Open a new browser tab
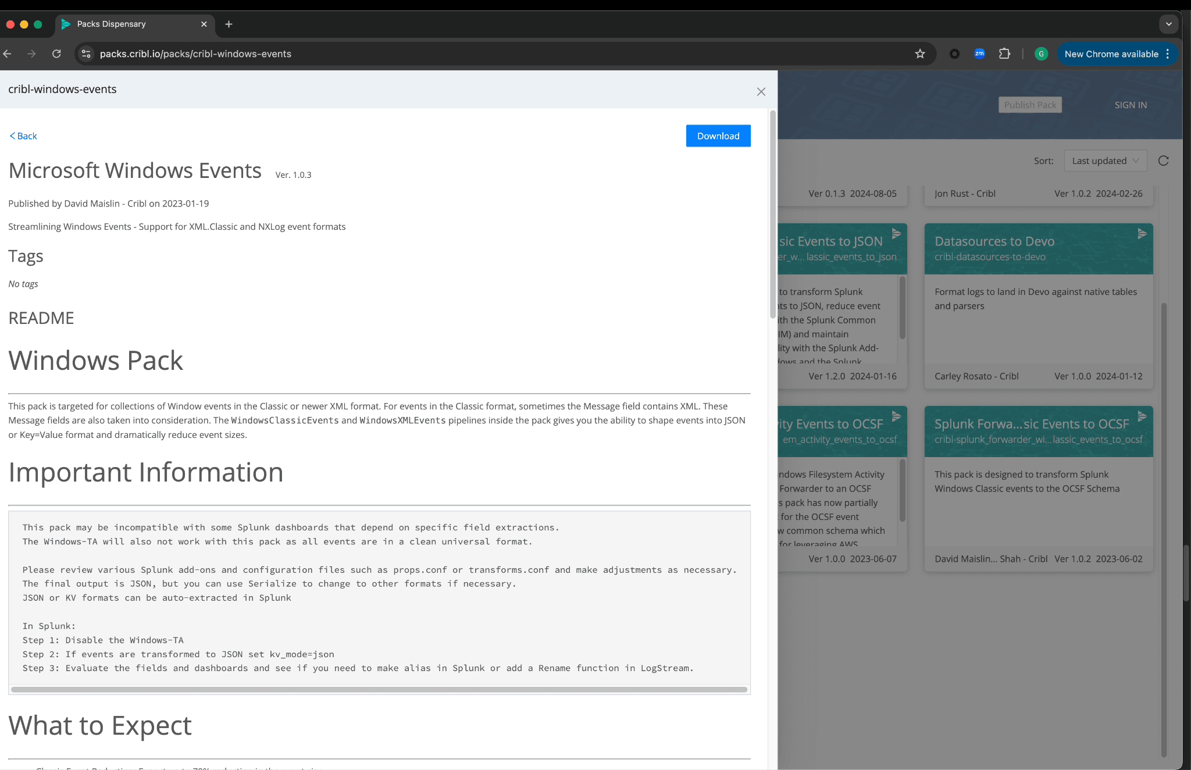The height and width of the screenshot is (770, 1191). coord(229,24)
